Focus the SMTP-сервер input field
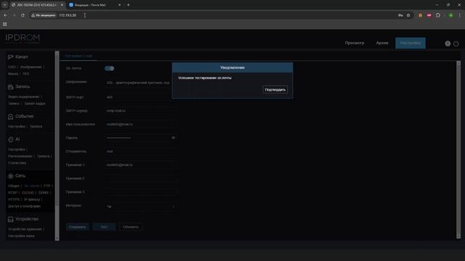Image resolution: width=465 pixels, height=261 pixels. (x=140, y=111)
